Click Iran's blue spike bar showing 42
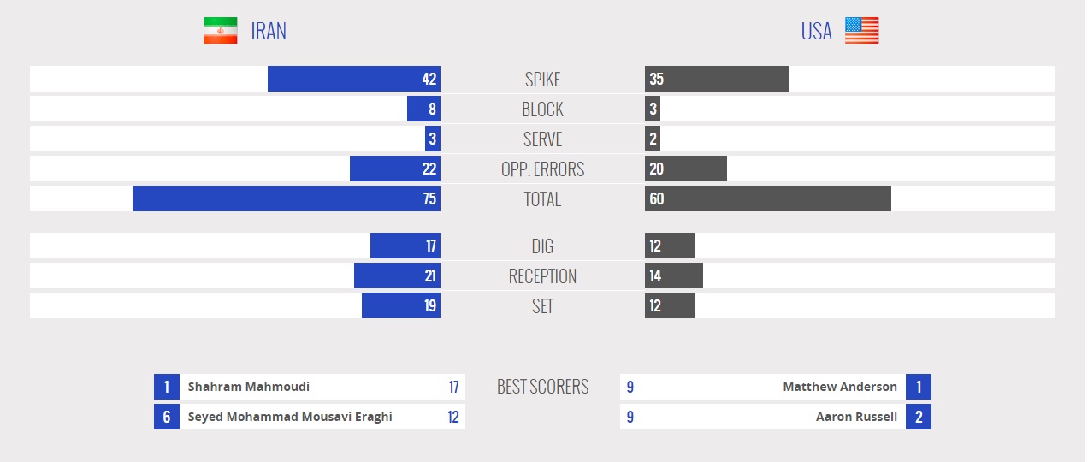Viewport: 1088px width, 462px height. click(353, 79)
